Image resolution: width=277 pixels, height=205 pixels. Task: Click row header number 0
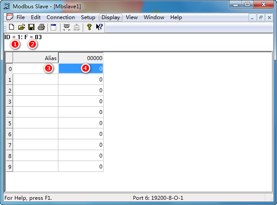(10, 68)
